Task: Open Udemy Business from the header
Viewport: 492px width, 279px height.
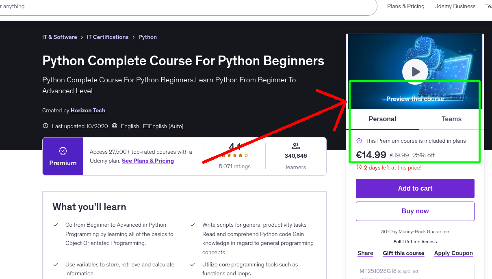Action: coord(455,6)
